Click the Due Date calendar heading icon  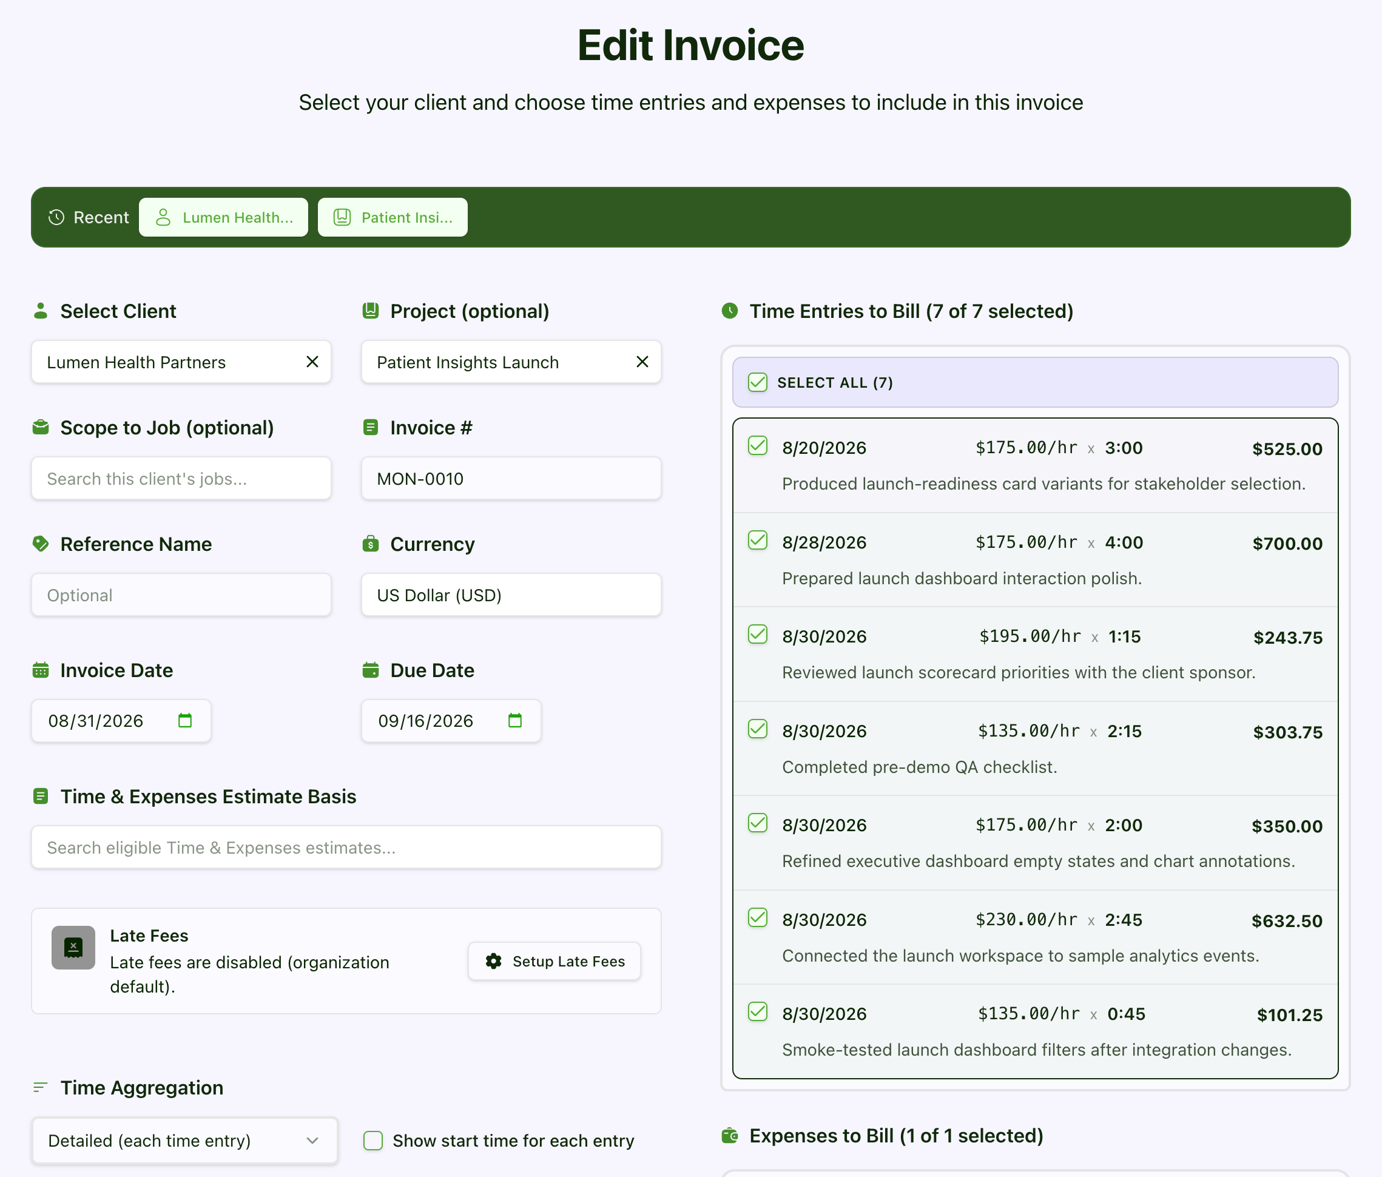coord(370,670)
